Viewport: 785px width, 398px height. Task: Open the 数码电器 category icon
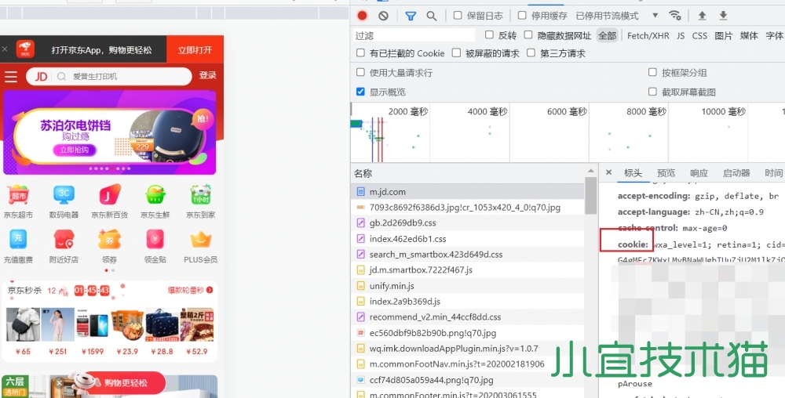point(64,195)
